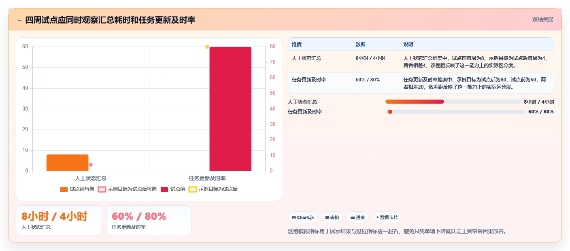Click 任务更新及时率 cell in the table

click(x=309, y=80)
